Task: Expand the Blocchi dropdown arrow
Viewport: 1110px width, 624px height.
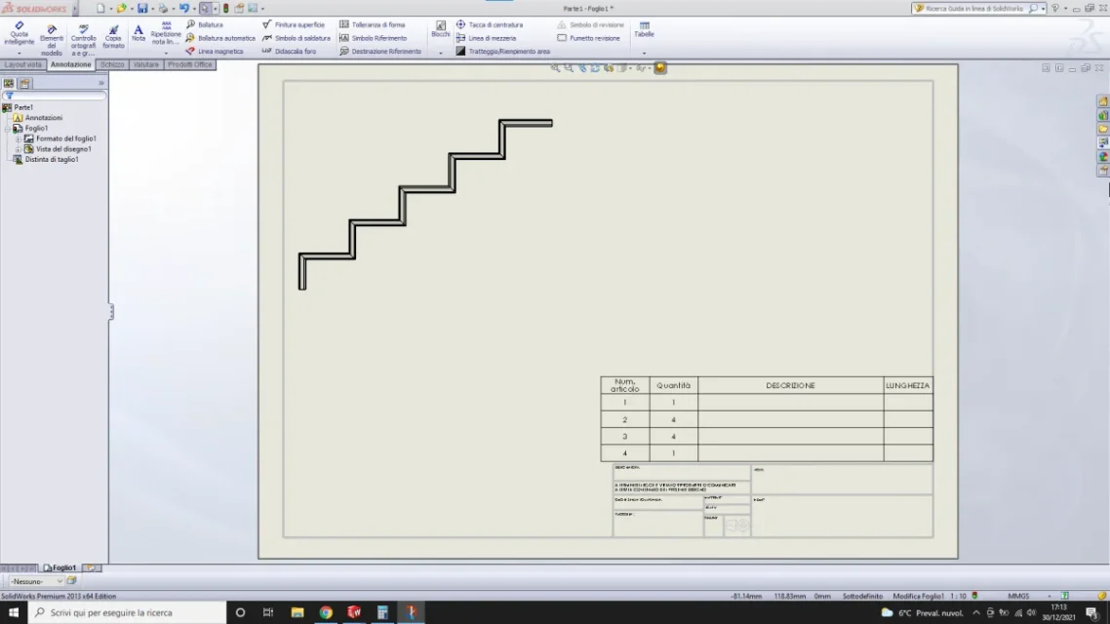Action: [440, 53]
